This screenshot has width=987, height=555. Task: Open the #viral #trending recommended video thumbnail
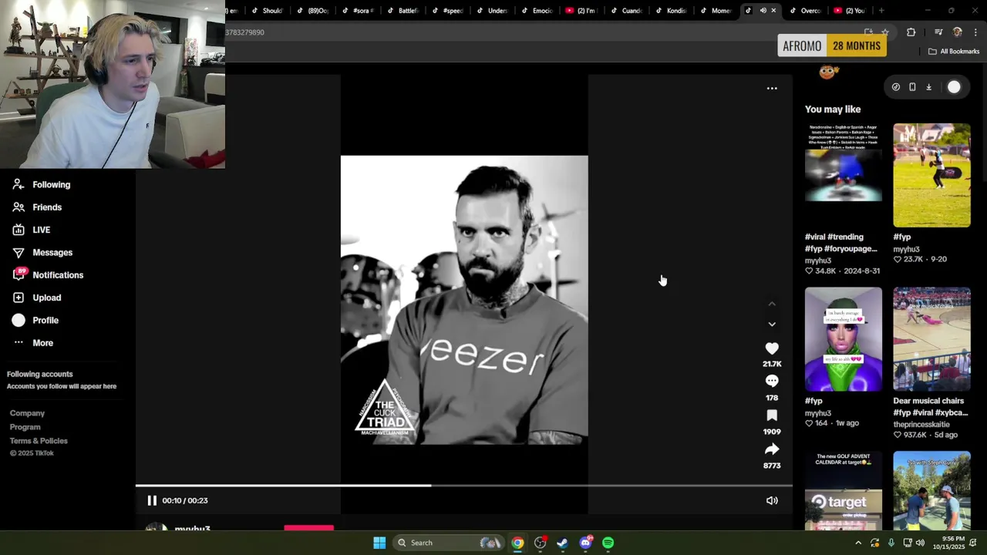844,175
